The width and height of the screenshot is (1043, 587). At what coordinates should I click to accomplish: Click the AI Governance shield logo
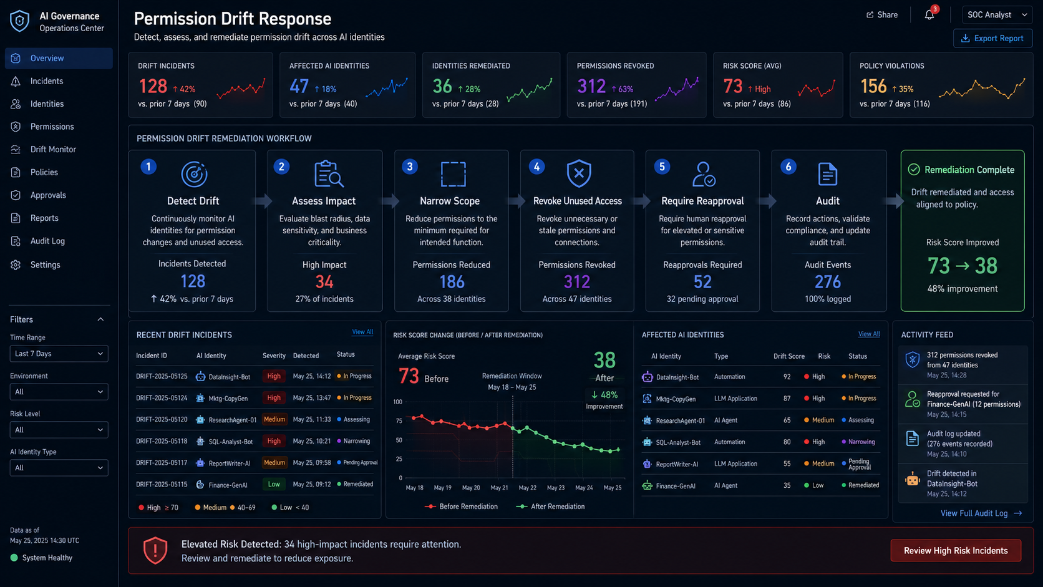pyautogui.click(x=19, y=21)
